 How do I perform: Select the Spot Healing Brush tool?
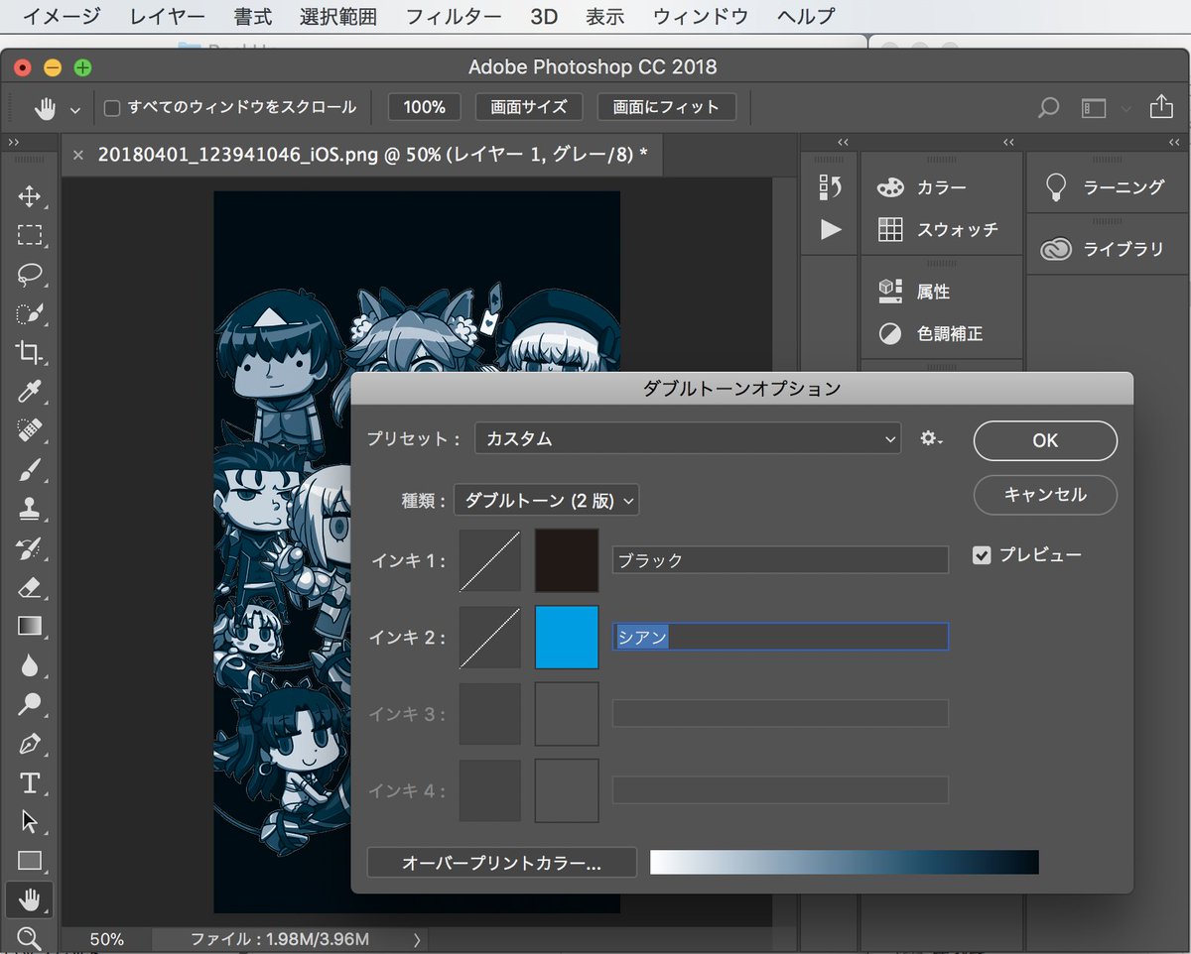(x=29, y=430)
